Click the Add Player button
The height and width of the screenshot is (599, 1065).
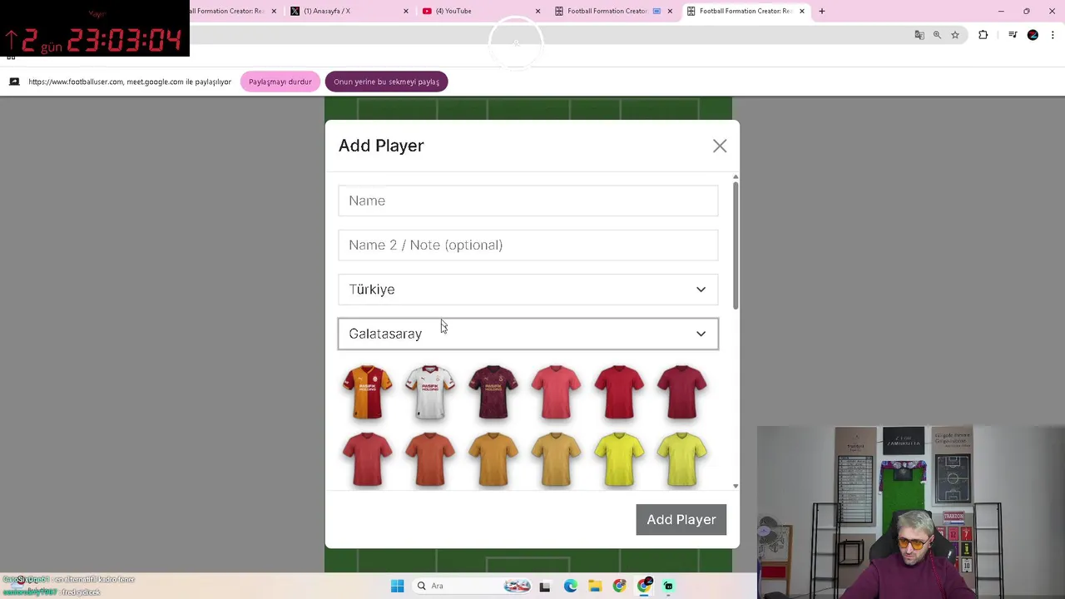[x=681, y=519]
